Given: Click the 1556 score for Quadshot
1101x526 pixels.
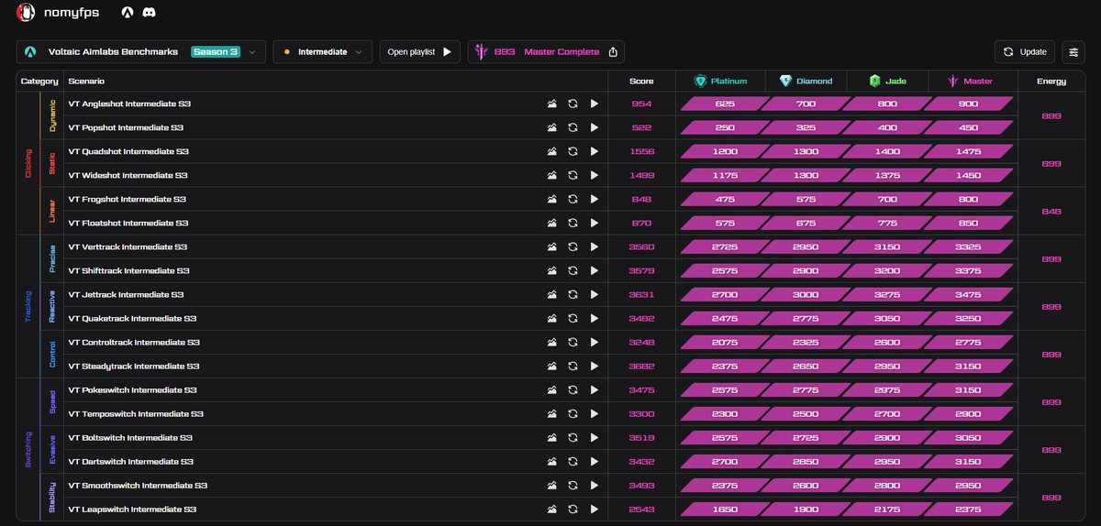Looking at the screenshot, I should 641,151.
